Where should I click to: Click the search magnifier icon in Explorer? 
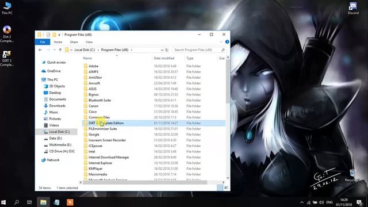[x=223, y=50]
